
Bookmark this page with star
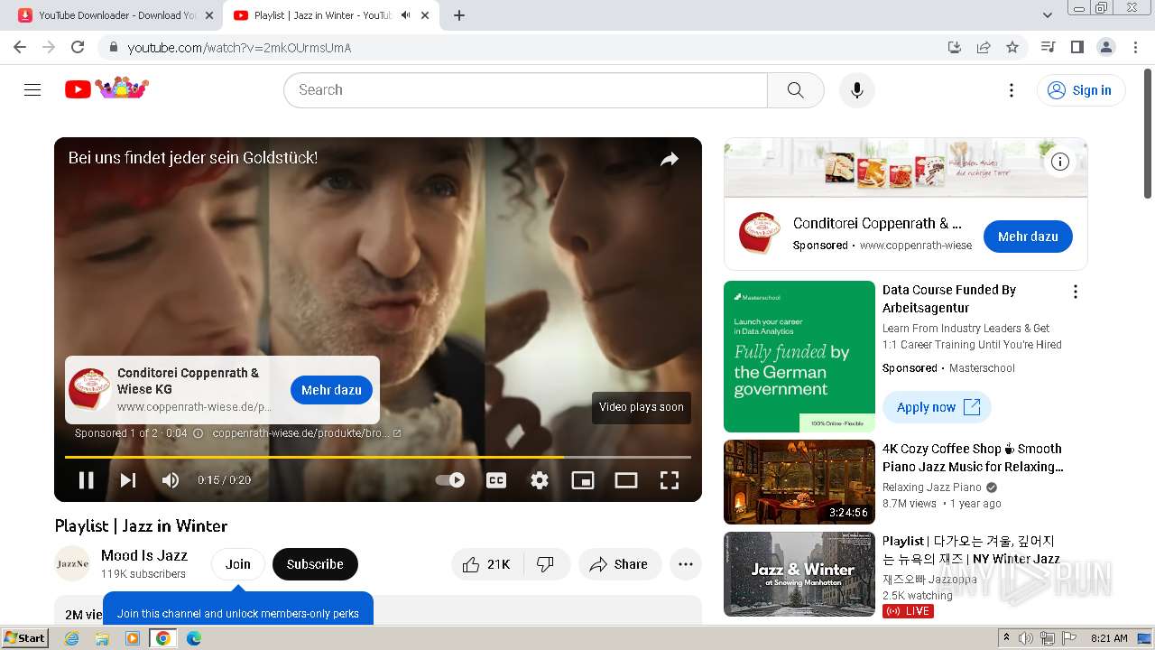click(1012, 47)
